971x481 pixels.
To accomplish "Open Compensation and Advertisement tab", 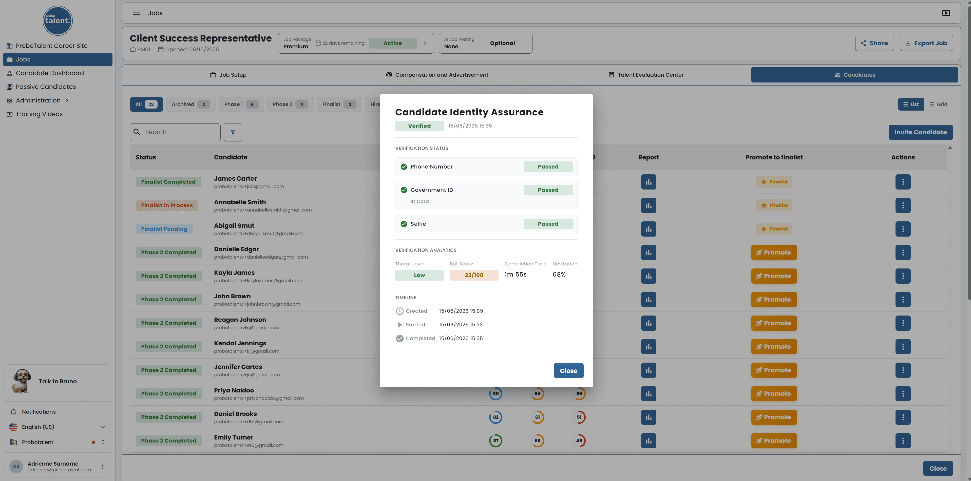I will point(437,75).
